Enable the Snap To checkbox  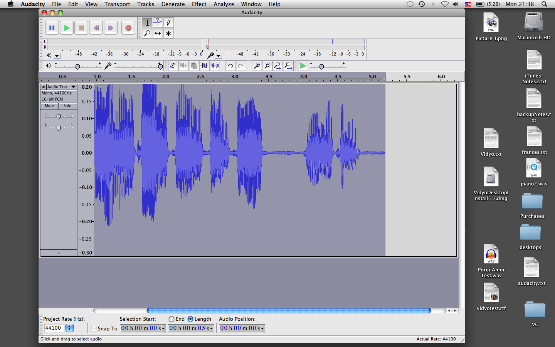94,328
